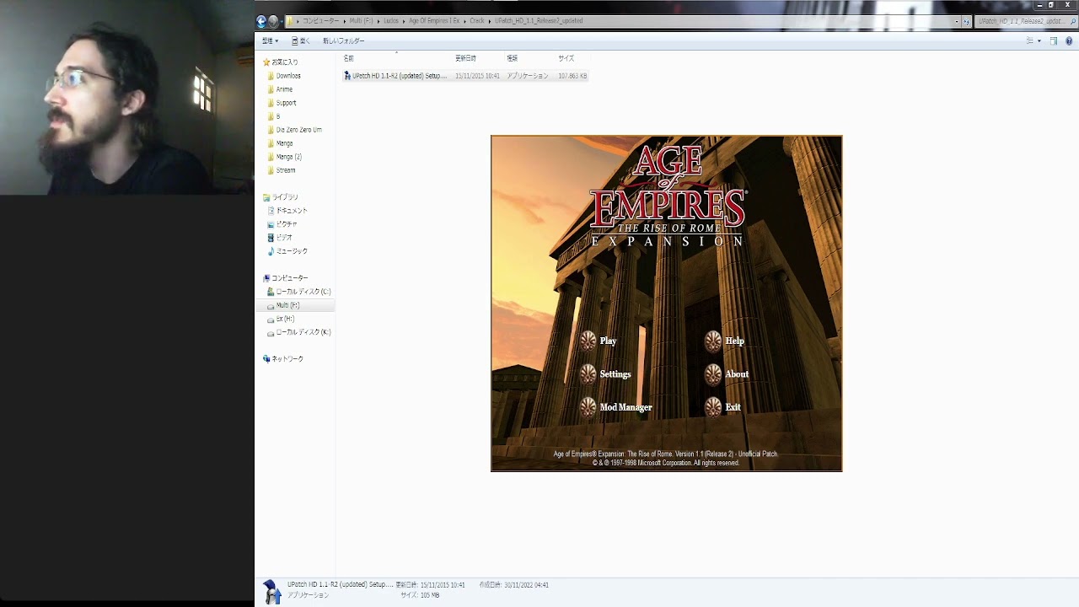The image size is (1079, 607).
Task: Open ネットワーク network in sidebar
Action: coord(287,359)
